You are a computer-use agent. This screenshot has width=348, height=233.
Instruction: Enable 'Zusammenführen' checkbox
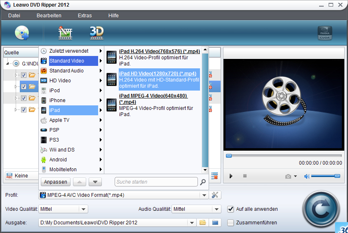coord(230,223)
